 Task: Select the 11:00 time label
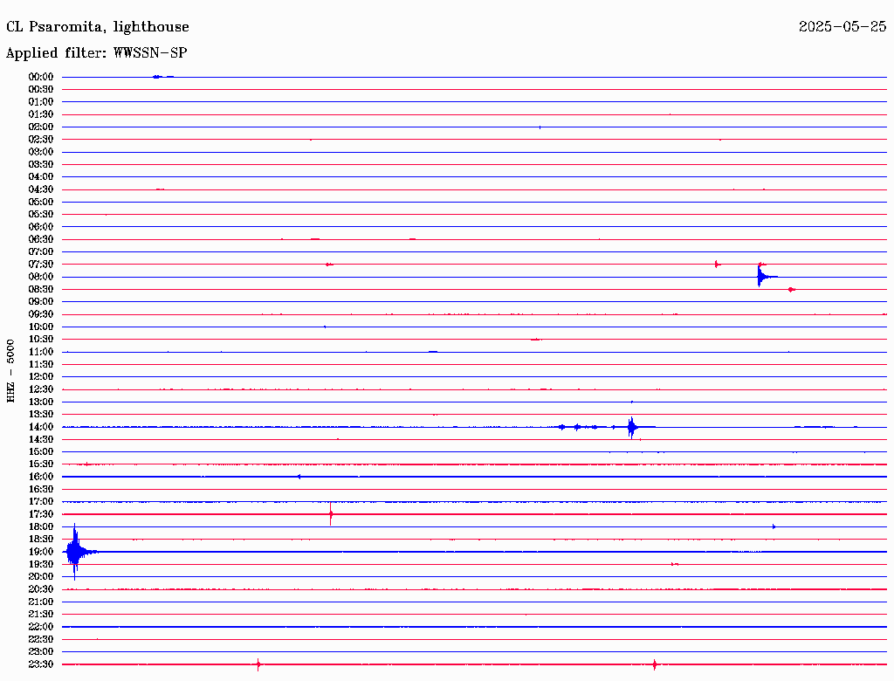(x=41, y=352)
